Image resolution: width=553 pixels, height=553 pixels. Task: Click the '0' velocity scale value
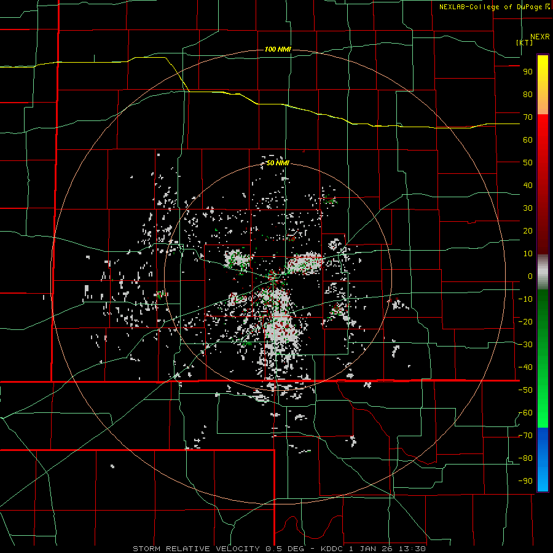[x=530, y=276]
